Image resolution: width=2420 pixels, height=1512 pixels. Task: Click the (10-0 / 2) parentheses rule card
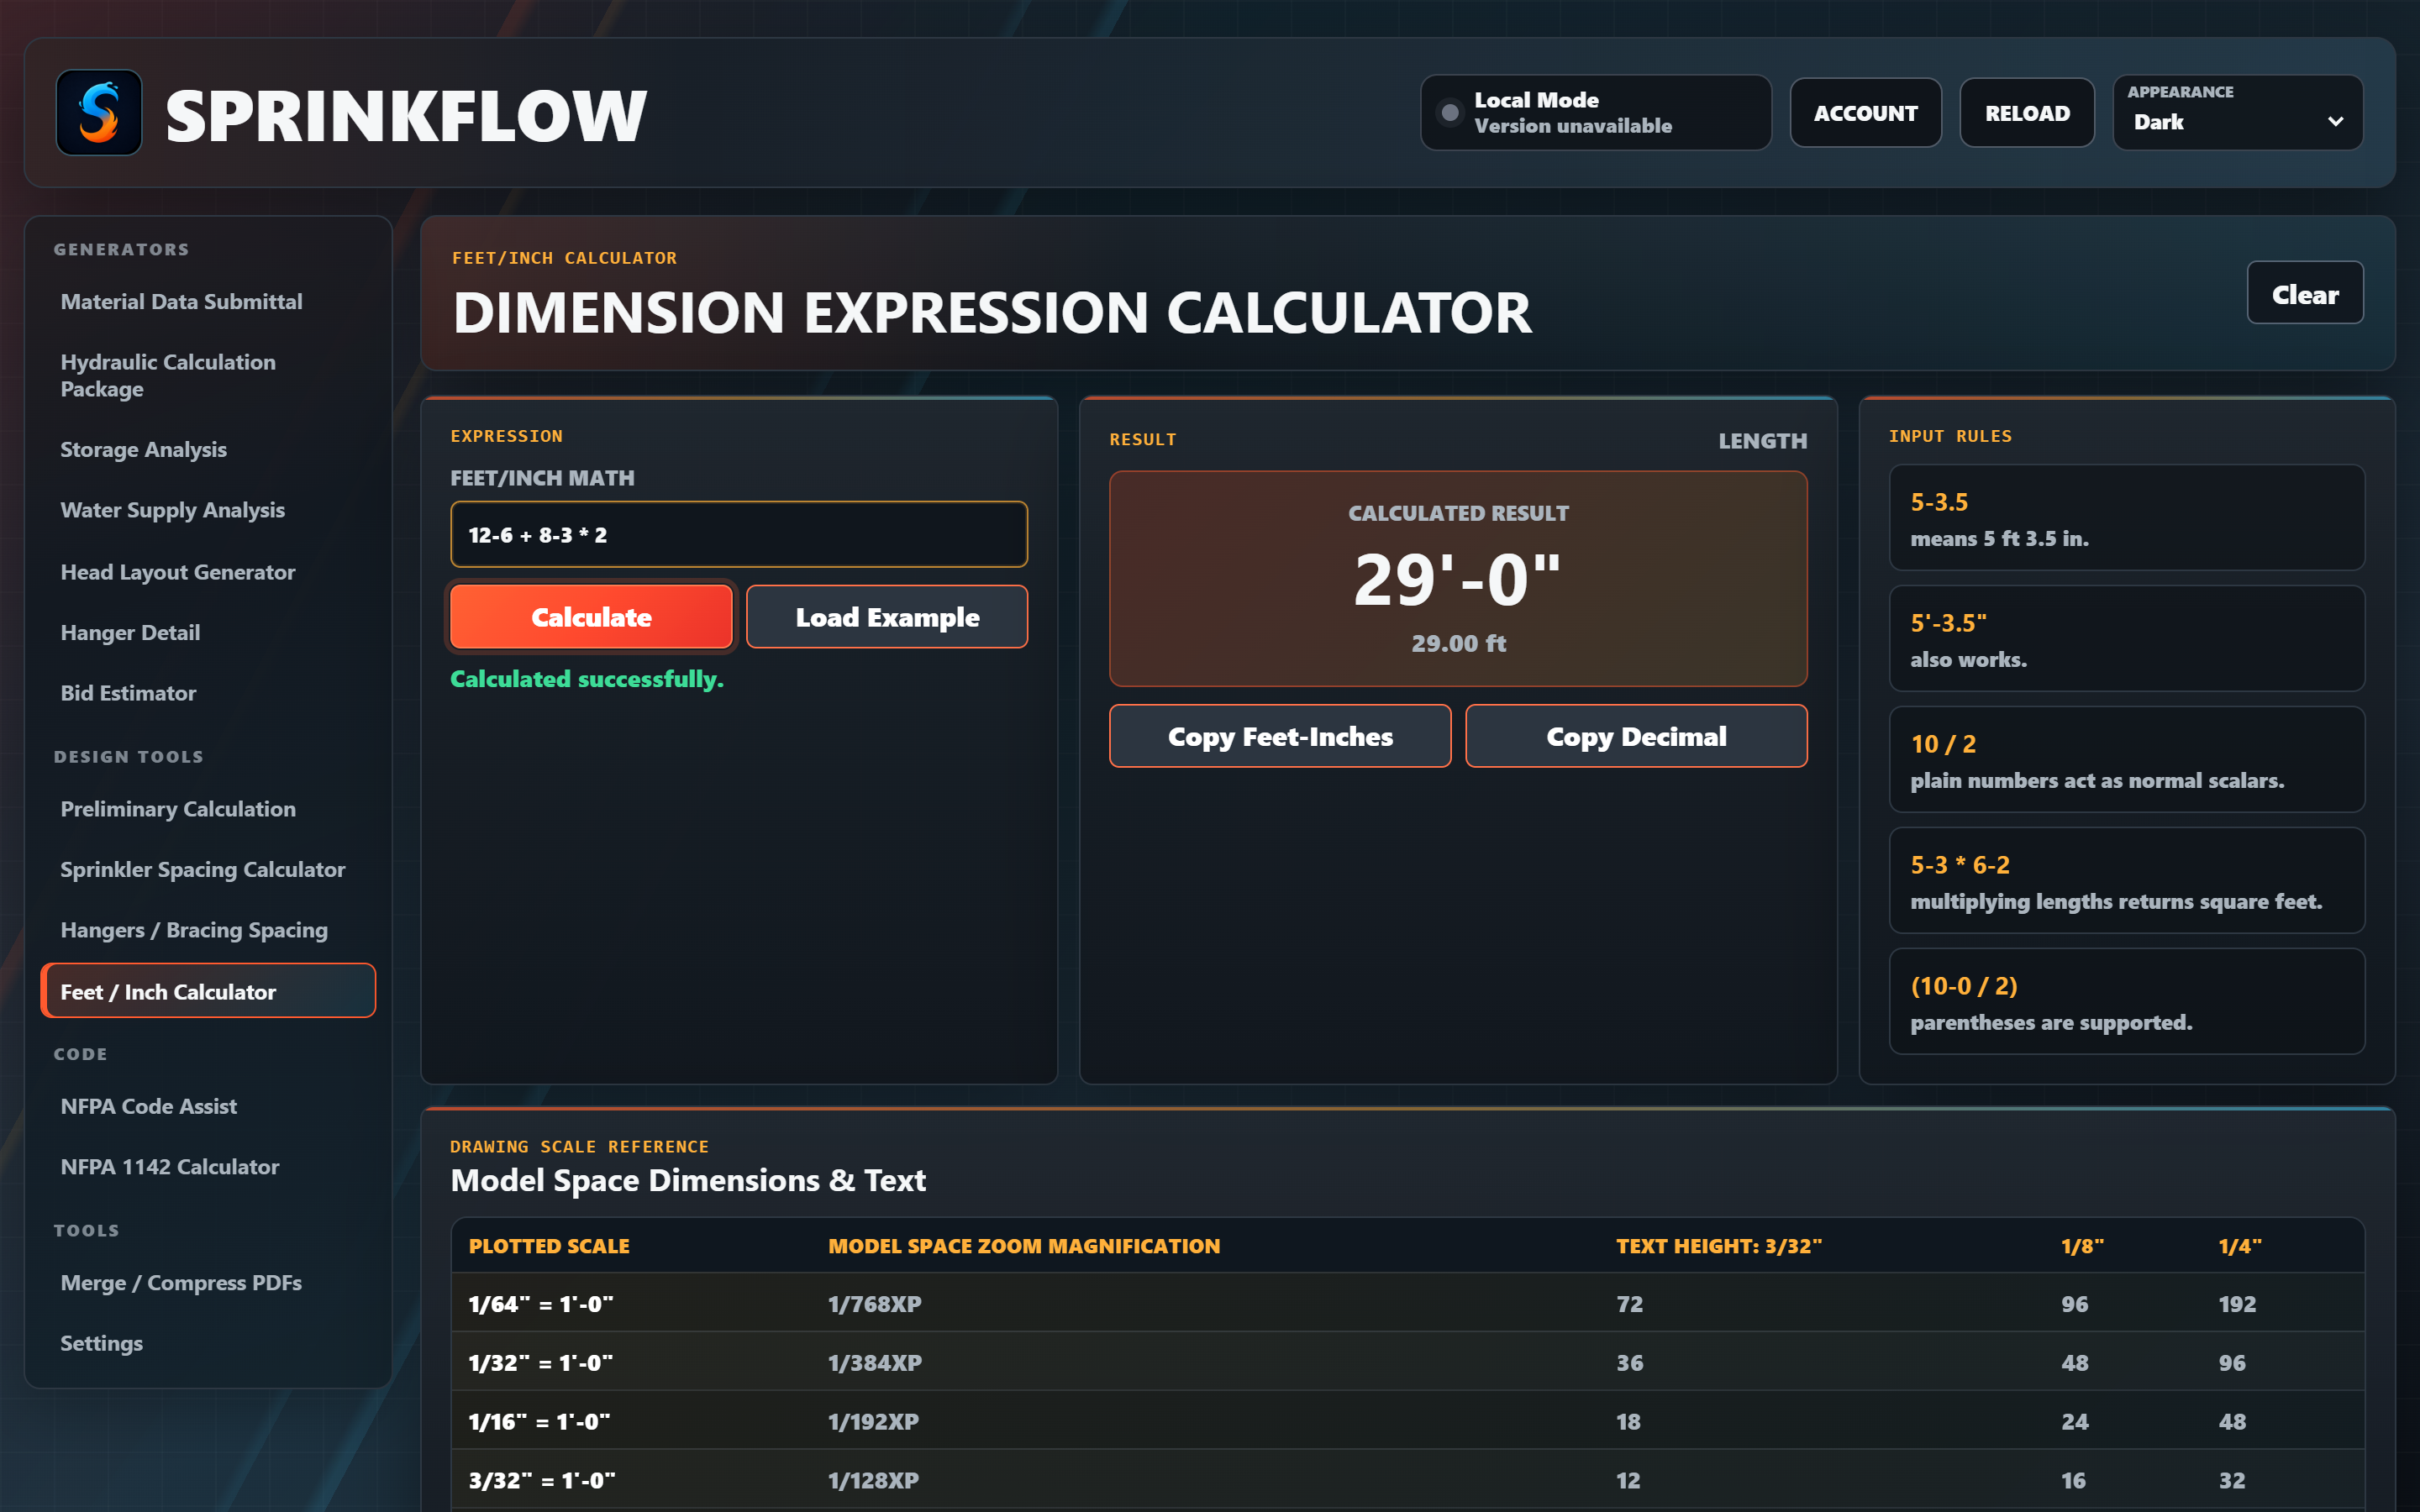(2126, 1002)
